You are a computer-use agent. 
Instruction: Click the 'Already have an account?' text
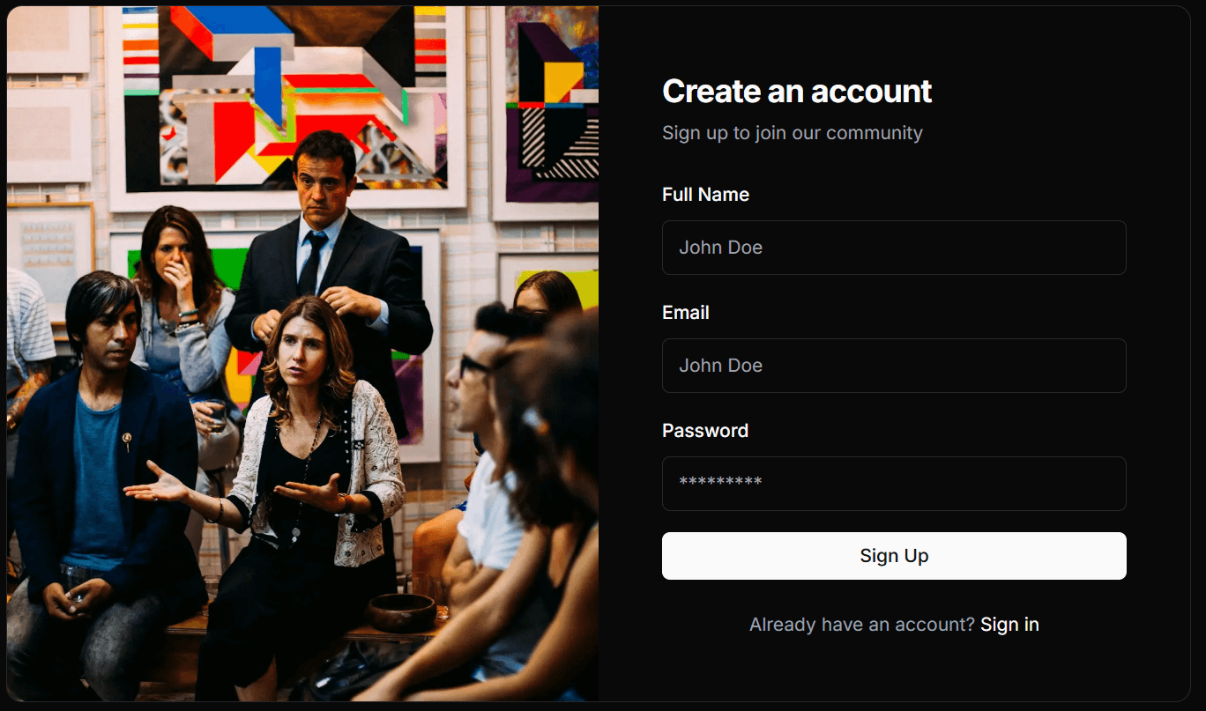coord(861,625)
